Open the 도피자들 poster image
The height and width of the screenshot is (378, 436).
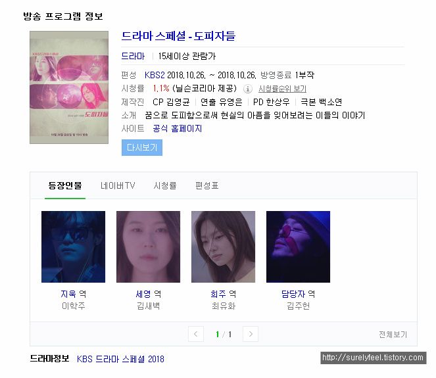tap(69, 87)
